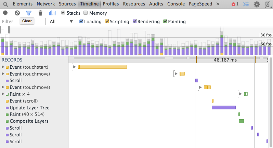Click the red error count indicator
The width and height of the screenshot is (273, 148).
point(235,4)
